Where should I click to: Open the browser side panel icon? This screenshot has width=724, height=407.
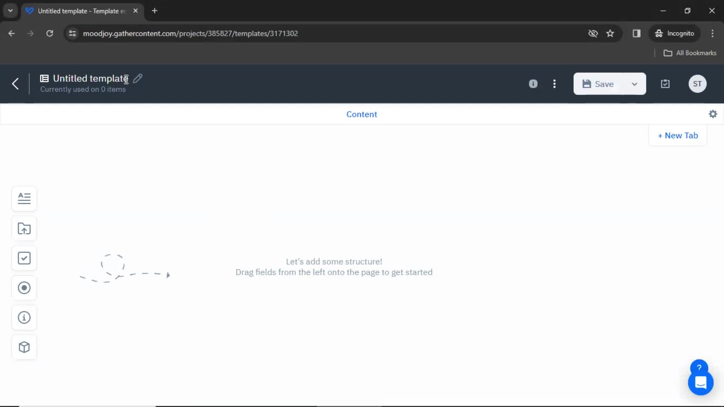(637, 34)
